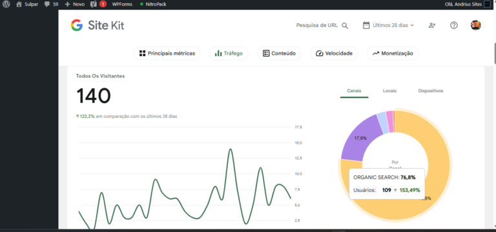Open the WordPress logo menu
Viewport: 496px width, 232px height.
pyautogui.click(x=6, y=4)
